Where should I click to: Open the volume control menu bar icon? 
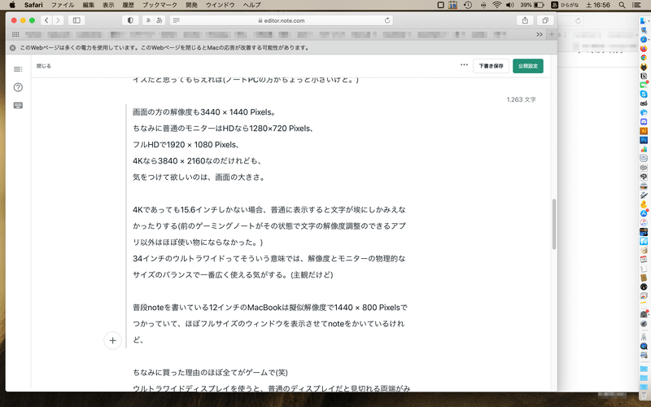(510, 5)
